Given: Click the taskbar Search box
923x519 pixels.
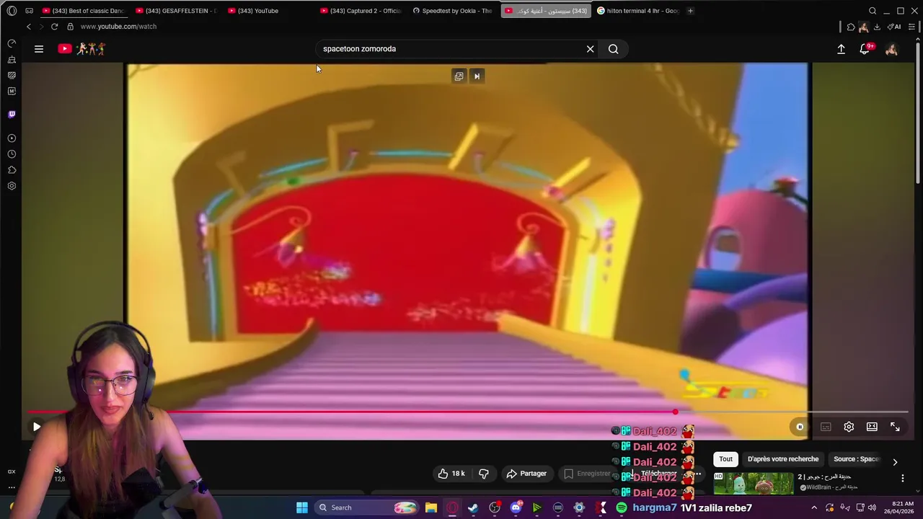Looking at the screenshot, I should point(367,507).
